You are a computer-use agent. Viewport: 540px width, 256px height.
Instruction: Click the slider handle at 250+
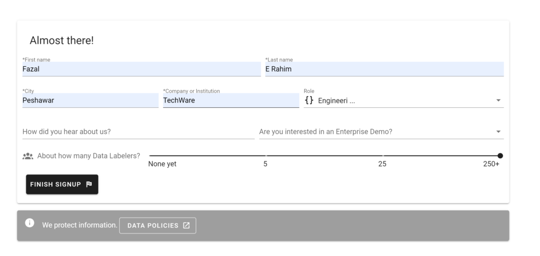coord(500,156)
